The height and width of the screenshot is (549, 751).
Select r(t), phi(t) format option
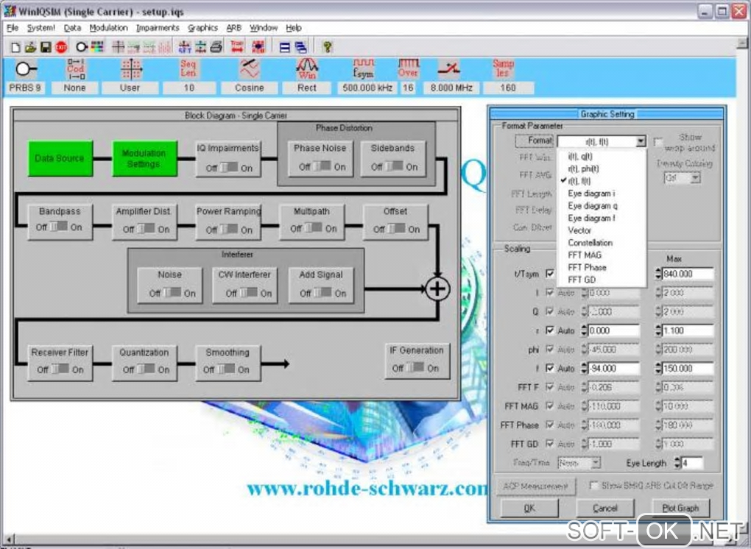click(583, 169)
